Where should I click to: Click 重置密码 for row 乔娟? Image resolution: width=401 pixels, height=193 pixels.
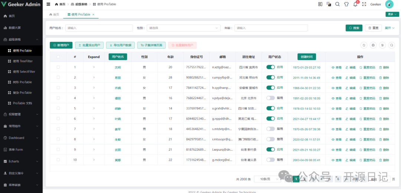(x=367, y=88)
